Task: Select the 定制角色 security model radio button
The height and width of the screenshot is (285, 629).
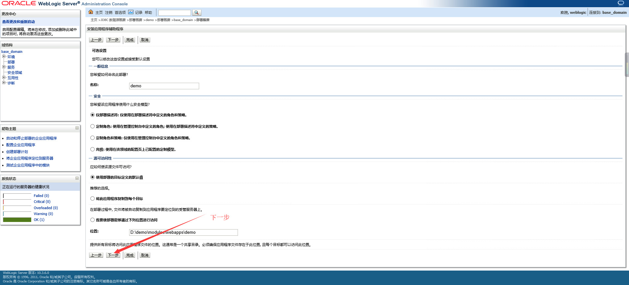Action: pos(92,126)
